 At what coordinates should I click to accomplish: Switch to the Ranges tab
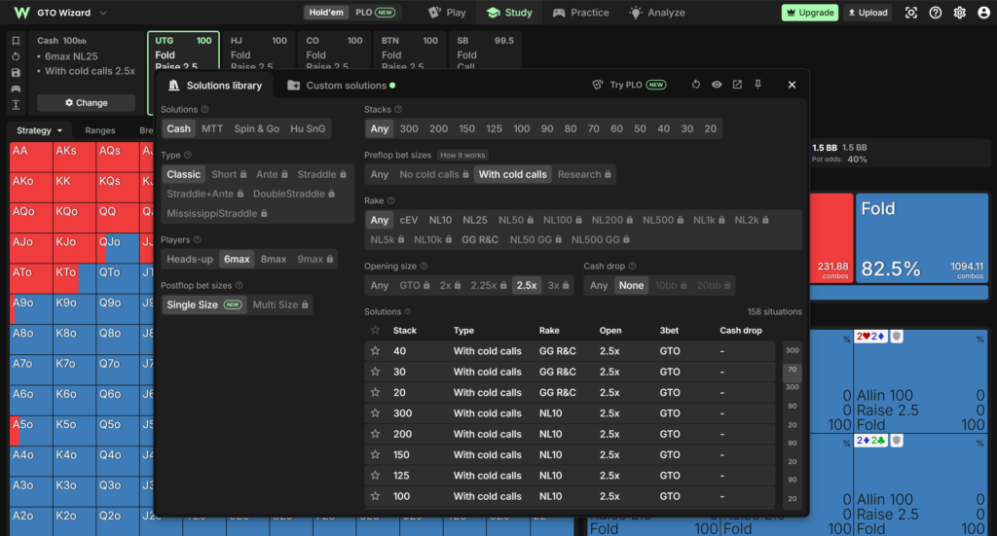(x=100, y=130)
